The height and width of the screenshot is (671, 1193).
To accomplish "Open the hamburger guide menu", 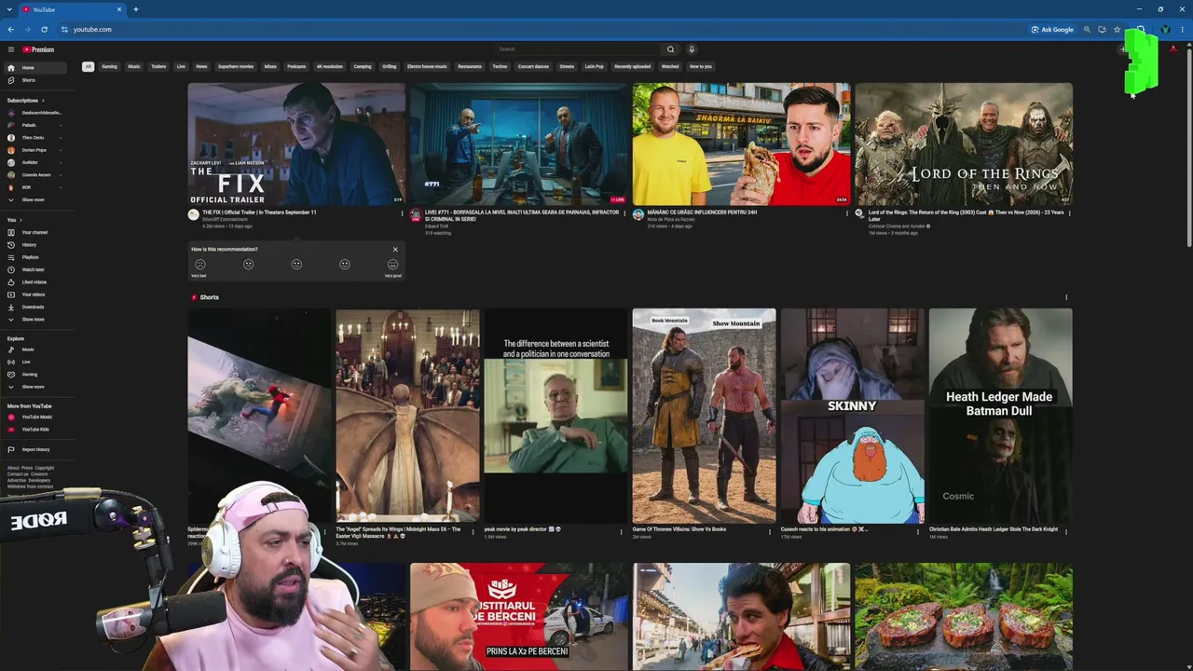I will point(11,49).
